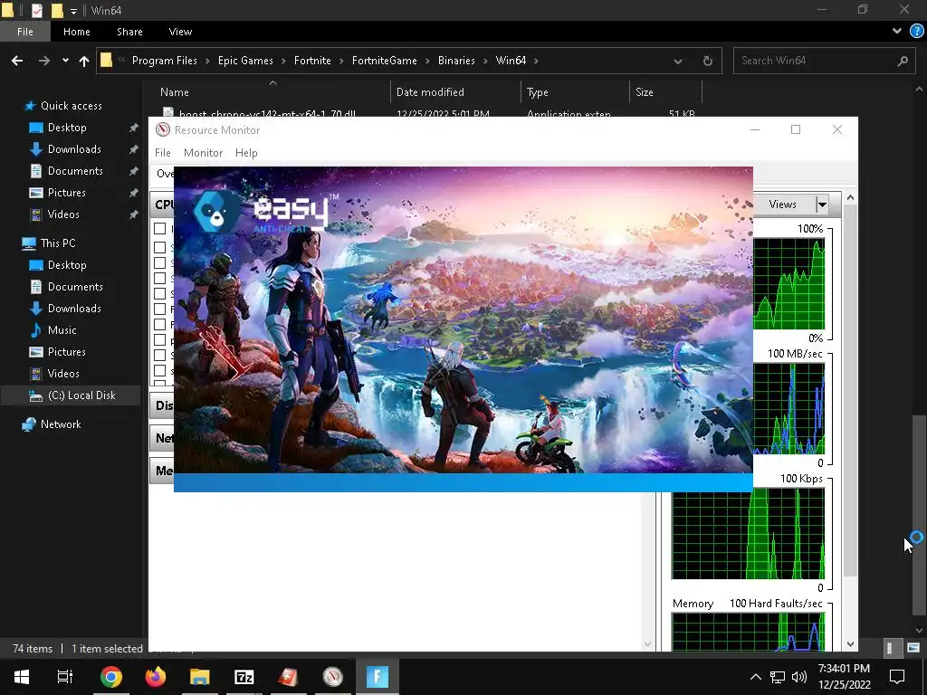927x695 pixels.
Task: Open the notification center icon
Action: [897, 677]
